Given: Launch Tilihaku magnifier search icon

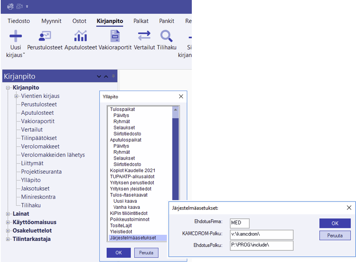Looking at the screenshot, I should click(166, 37).
